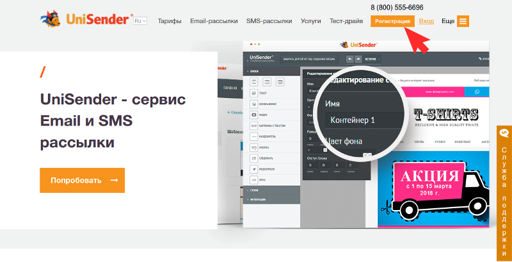The width and height of the screenshot is (512, 262).
Task: Click Выбрать другой метод создания письма button
Action: point(309,59)
